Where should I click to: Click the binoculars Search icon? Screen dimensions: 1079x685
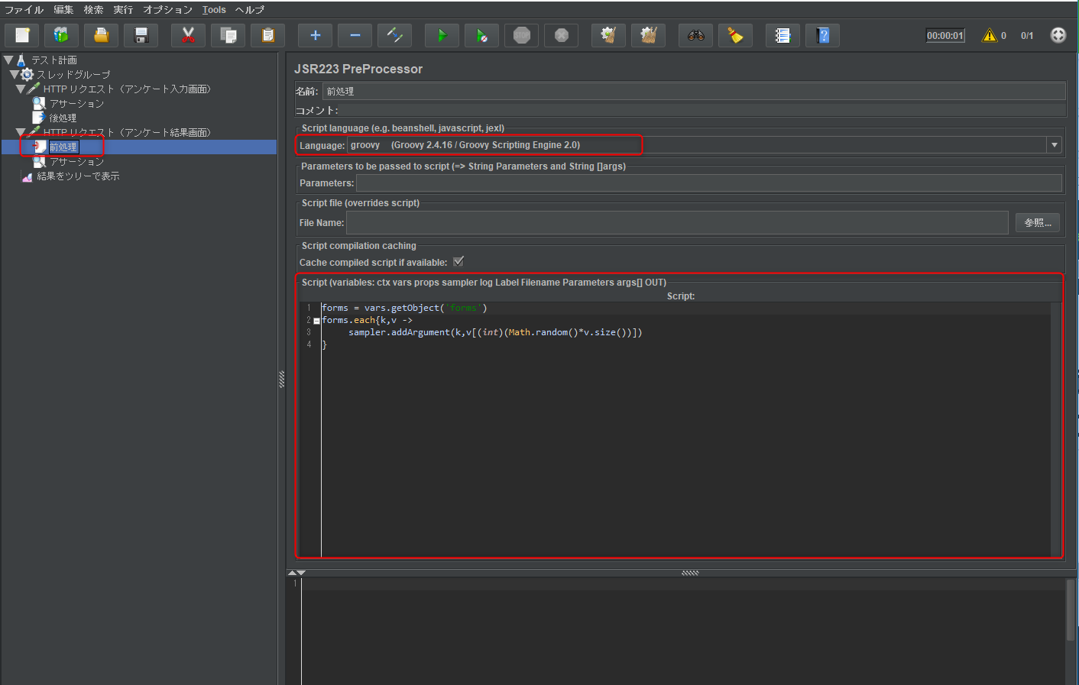695,35
